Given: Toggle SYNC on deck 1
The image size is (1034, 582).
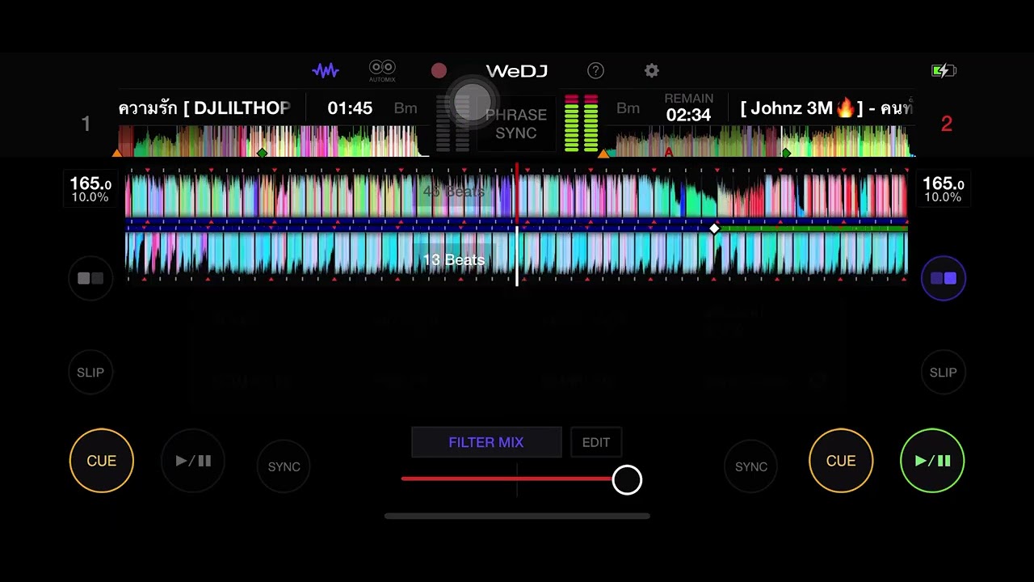Looking at the screenshot, I should pos(284,466).
